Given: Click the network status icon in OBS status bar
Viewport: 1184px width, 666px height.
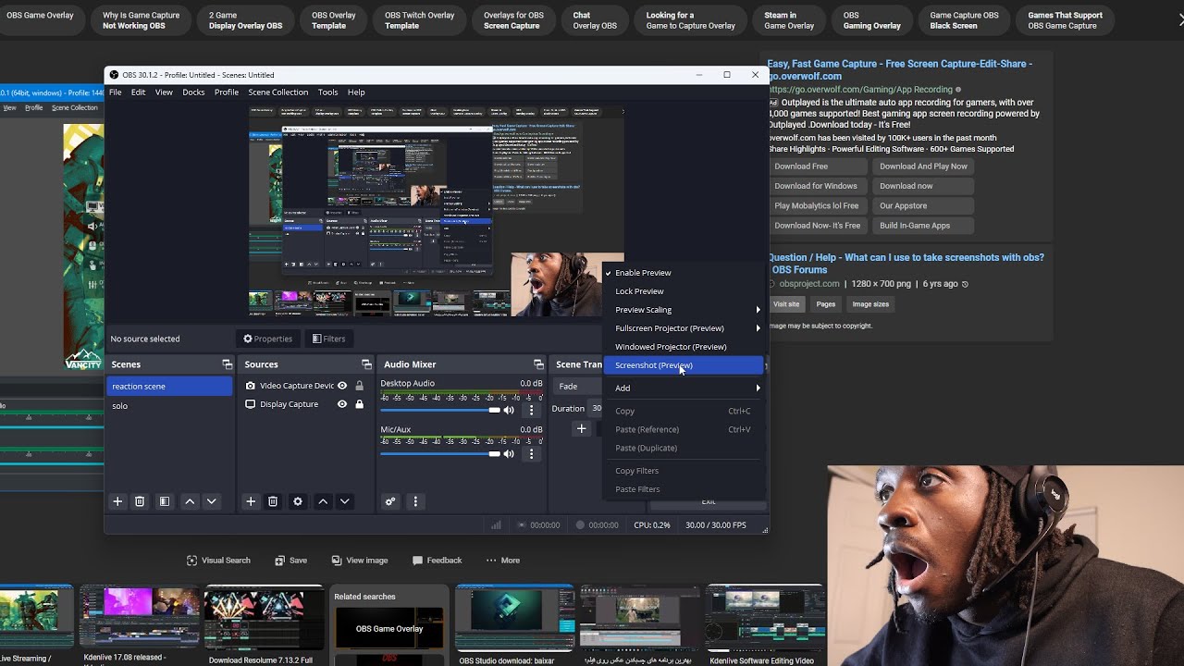Looking at the screenshot, I should 497,525.
